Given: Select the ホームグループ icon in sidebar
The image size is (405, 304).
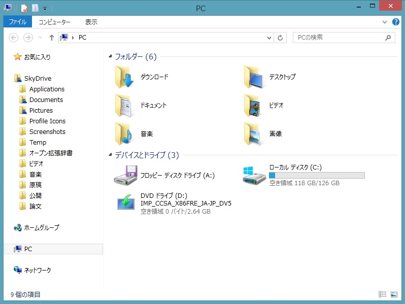Looking at the screenshot, I should (18, 227).
